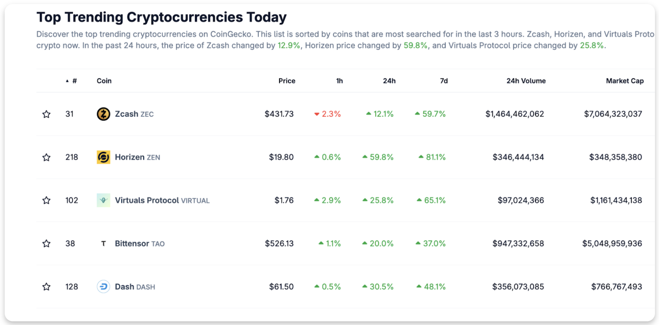Toggle the star next to Horizen
Viewport: 659px width, 325px height.
point(46,157)
